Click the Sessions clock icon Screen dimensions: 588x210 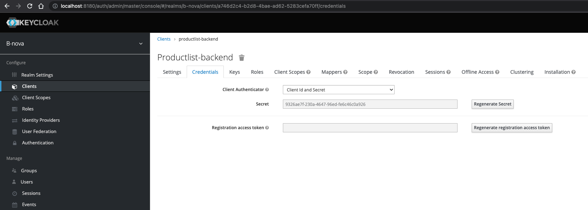click(x=14, y=193)
